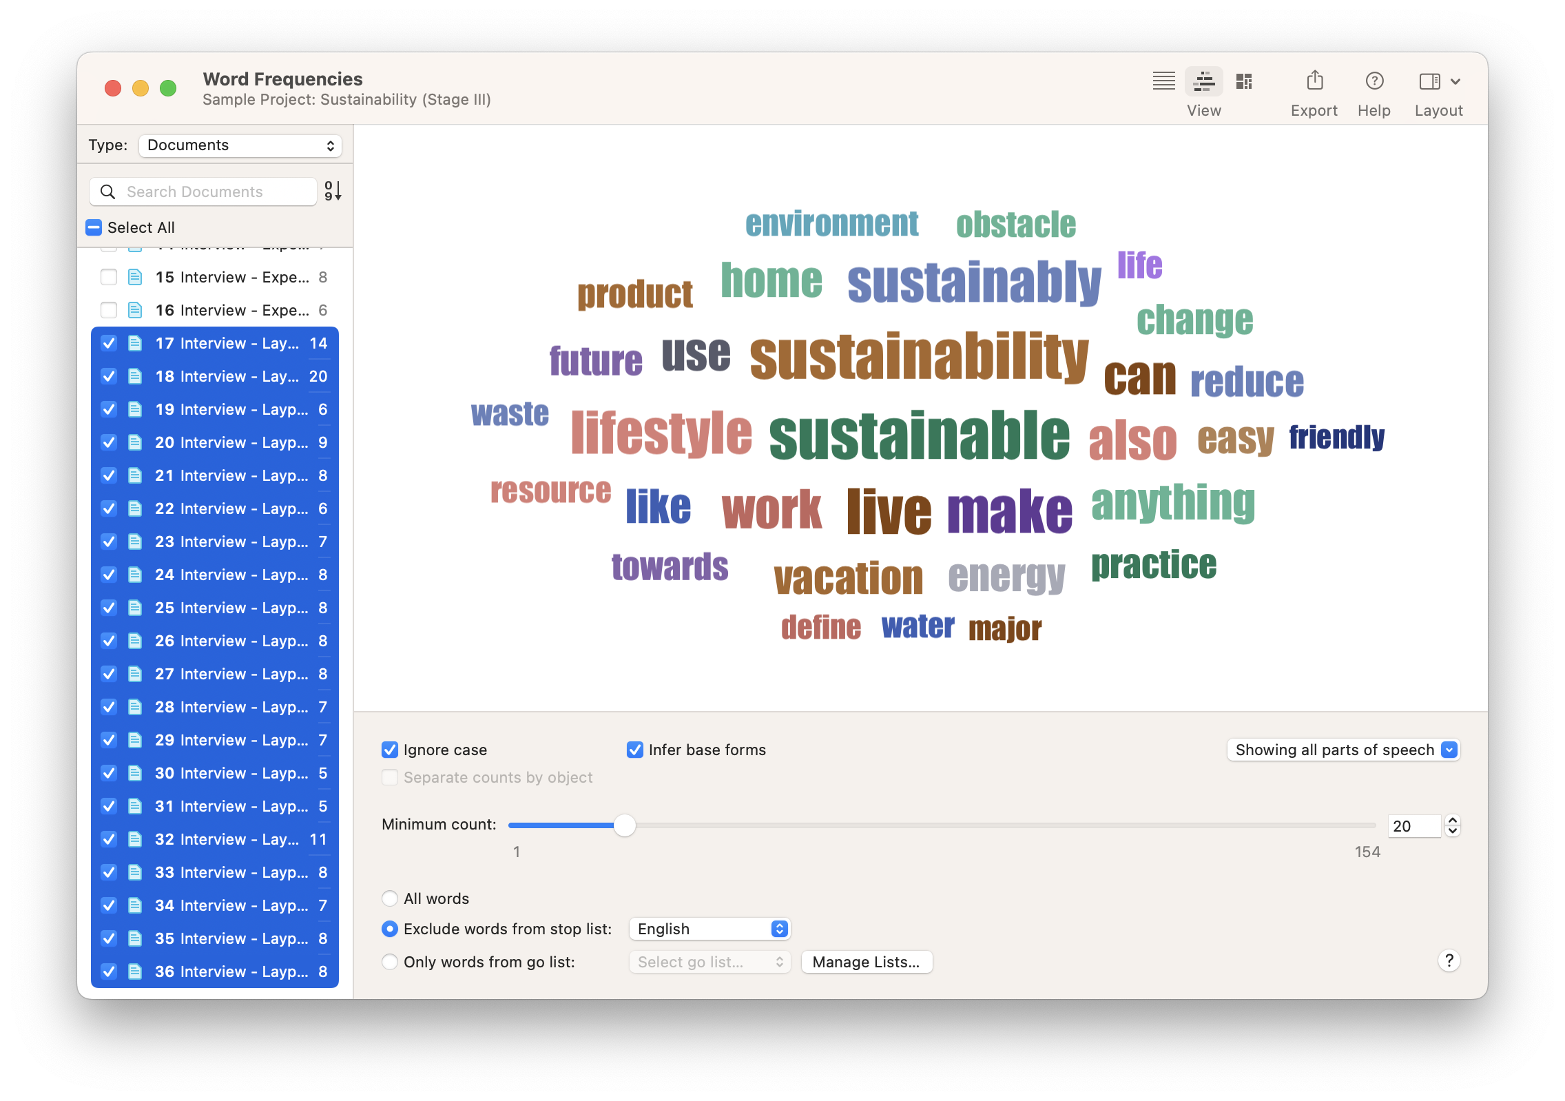Image resolution: width=1565 pixels, height=1101 pixels.
Task: Open the Type Documents dropdown
Action: click(x=240, y=145)
